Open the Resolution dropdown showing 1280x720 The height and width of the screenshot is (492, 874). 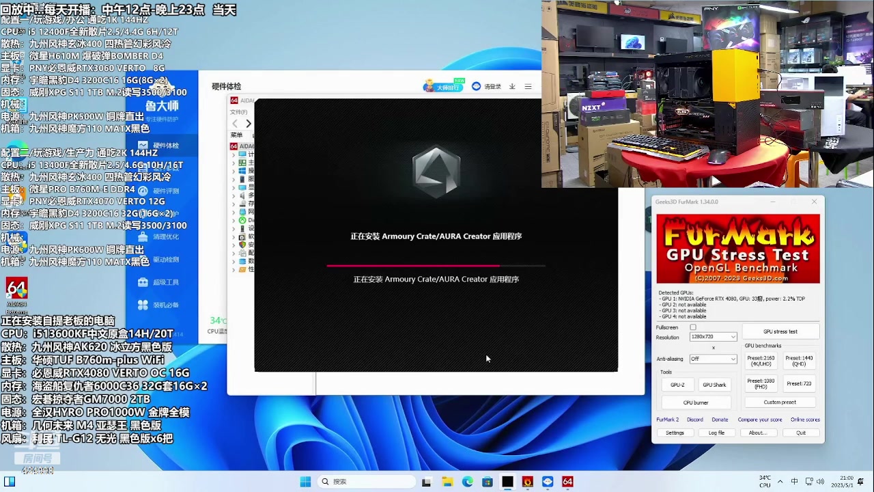coord(714,337)
